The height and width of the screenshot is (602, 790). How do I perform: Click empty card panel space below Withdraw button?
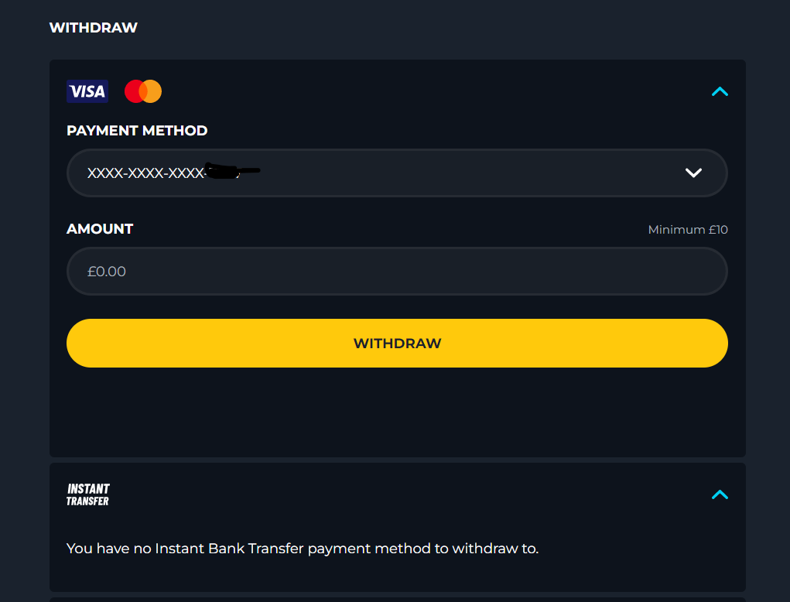click(397, 412)
